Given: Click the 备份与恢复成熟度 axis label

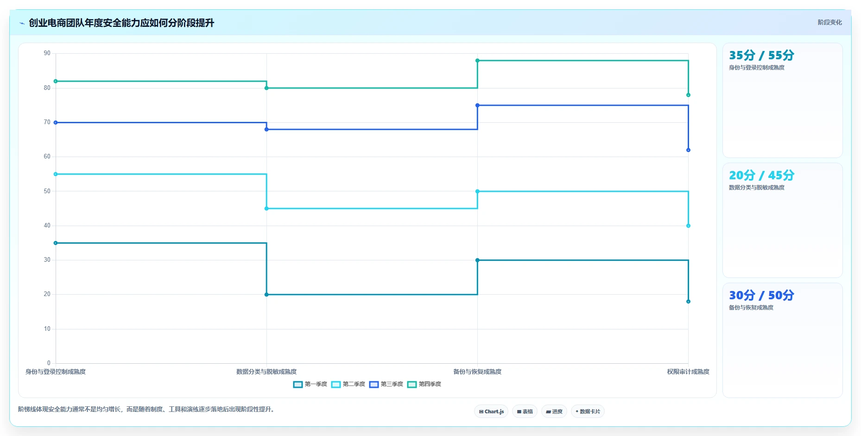Looking at the screenshot, I should coord(477,372).
